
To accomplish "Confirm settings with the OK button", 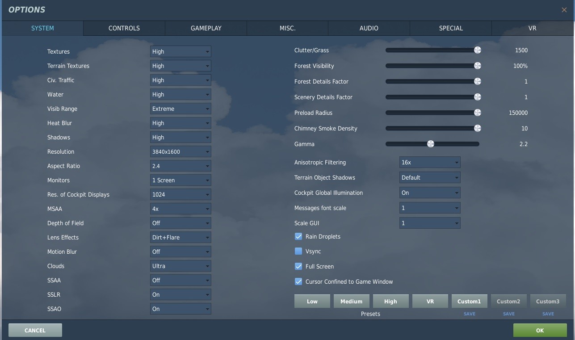I will 540,330.
